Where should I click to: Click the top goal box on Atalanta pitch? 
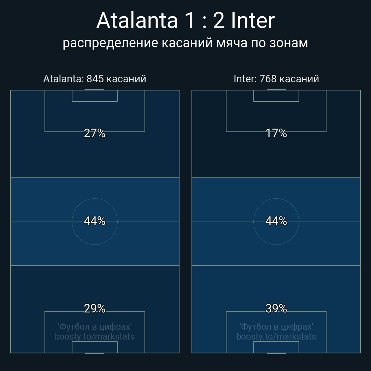point(95,96)
